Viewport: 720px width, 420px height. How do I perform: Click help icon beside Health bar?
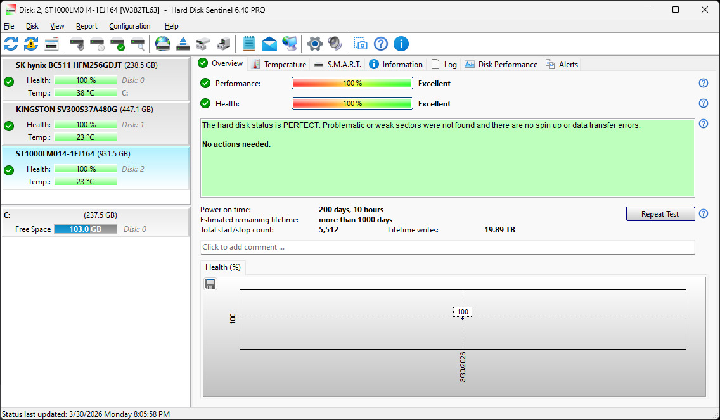click(x=703, y=103)
